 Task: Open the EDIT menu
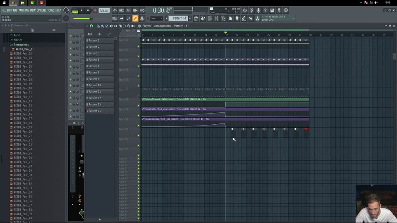9,10
